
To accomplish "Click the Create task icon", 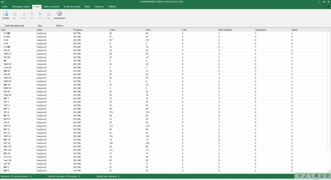I will pos(5,15).
